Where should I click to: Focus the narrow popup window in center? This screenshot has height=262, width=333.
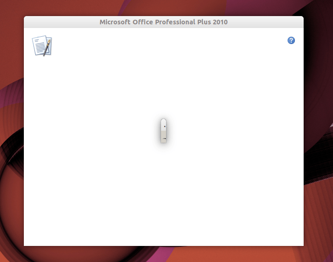tap(163, 131)
